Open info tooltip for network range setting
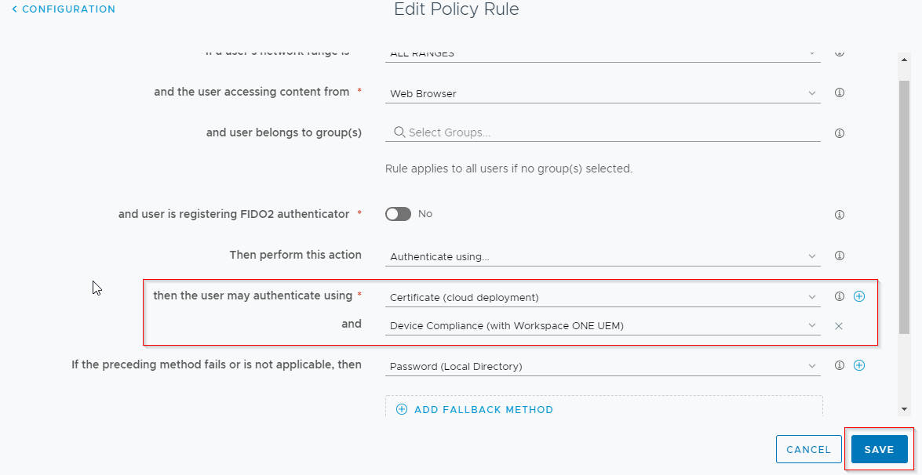The height and width of the screenshot is (475, 922). pos(839,52)
